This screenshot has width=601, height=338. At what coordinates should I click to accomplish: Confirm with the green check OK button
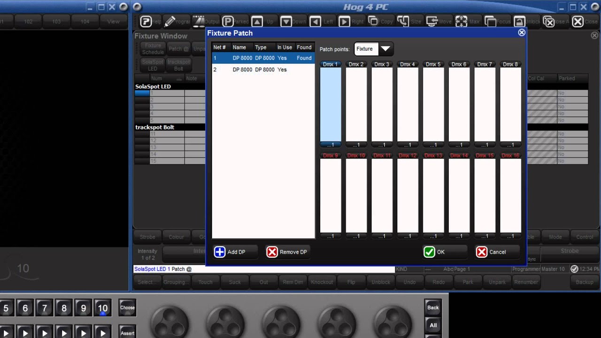[x=445, y=252]
